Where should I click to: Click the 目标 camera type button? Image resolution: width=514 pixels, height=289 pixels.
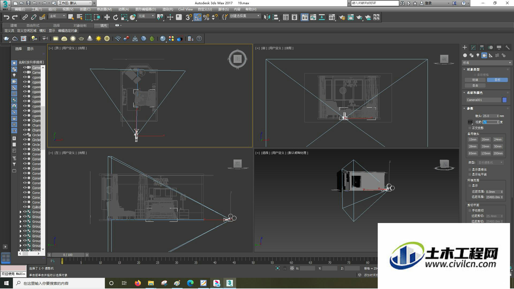(497, 80)
